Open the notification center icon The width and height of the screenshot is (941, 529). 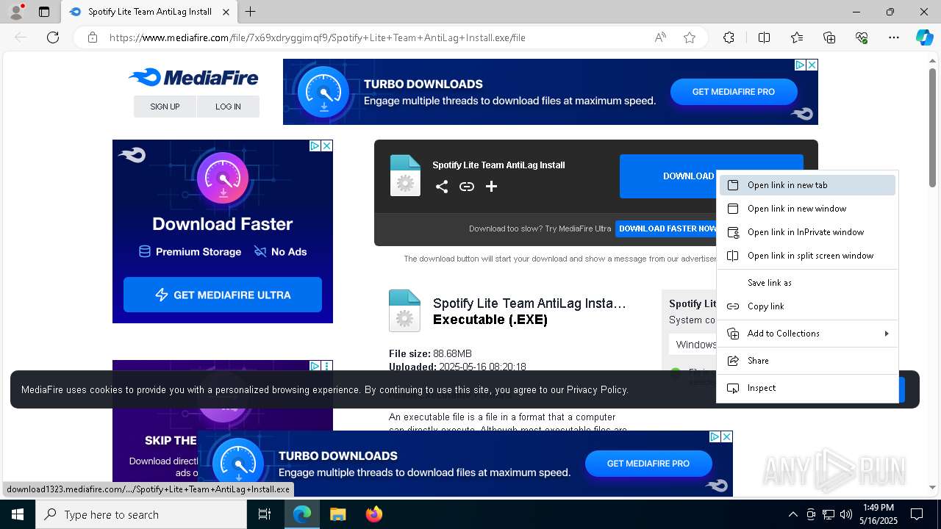pyautogui.click(x=917, y=514)
